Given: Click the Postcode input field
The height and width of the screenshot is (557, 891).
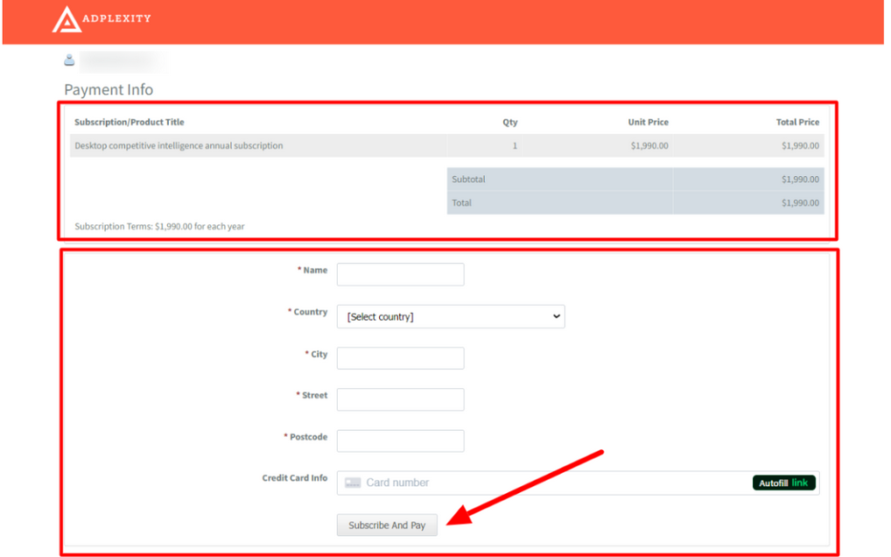Looking at the screenshot, I should click(x=400, y=441).
